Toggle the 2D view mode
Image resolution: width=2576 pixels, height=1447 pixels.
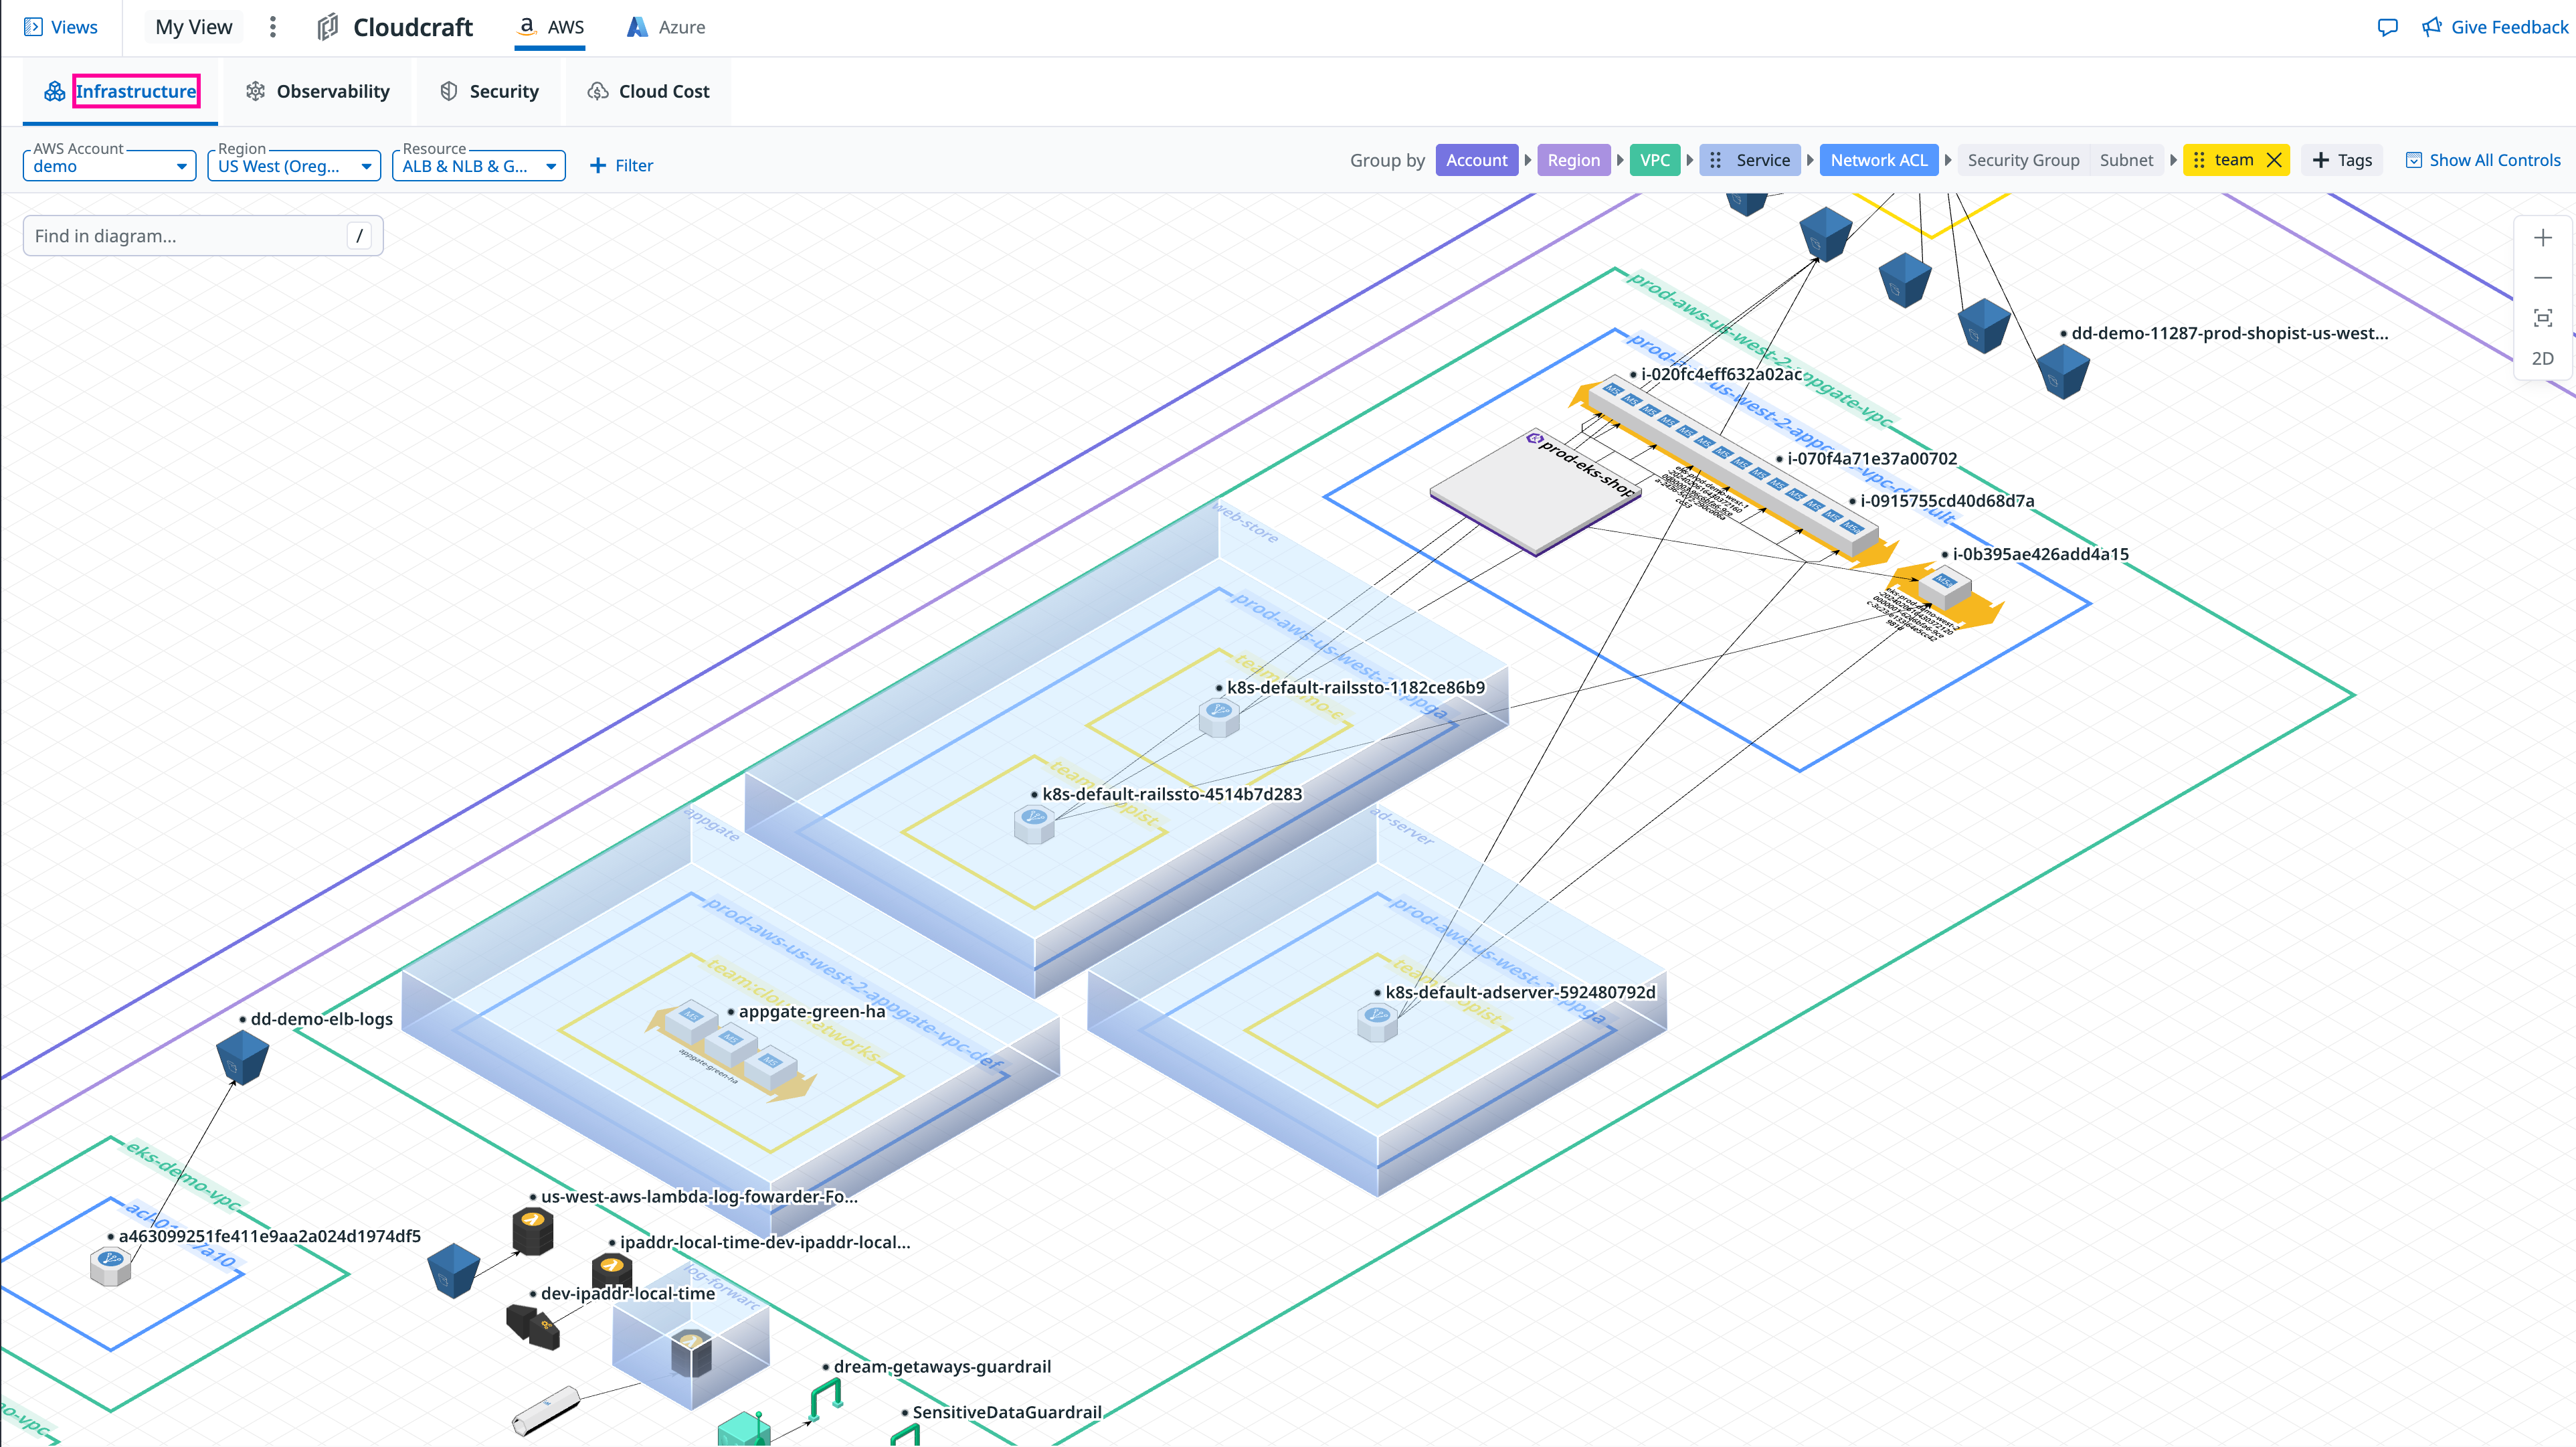tap(2542, 358)
